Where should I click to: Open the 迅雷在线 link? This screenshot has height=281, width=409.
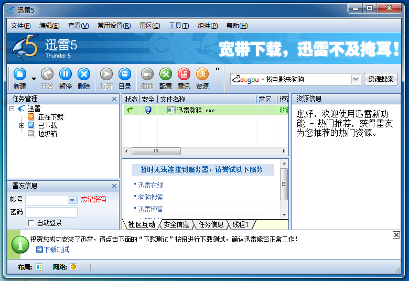click(x=150, y=185)
